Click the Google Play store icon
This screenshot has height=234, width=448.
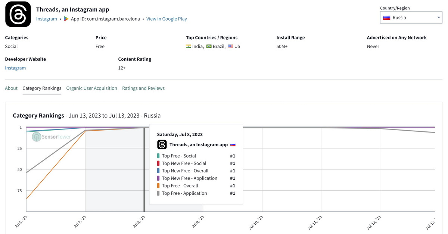point(66,19)
